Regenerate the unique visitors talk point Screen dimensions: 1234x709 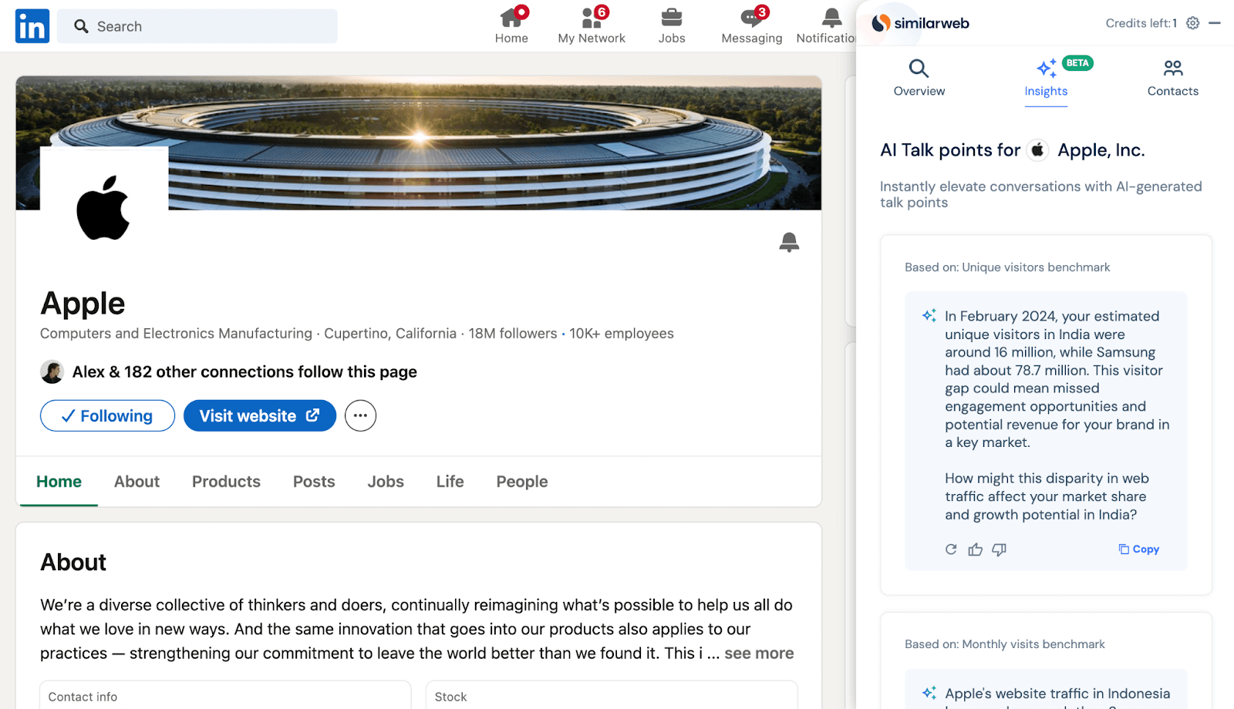(x=951, y=549)
